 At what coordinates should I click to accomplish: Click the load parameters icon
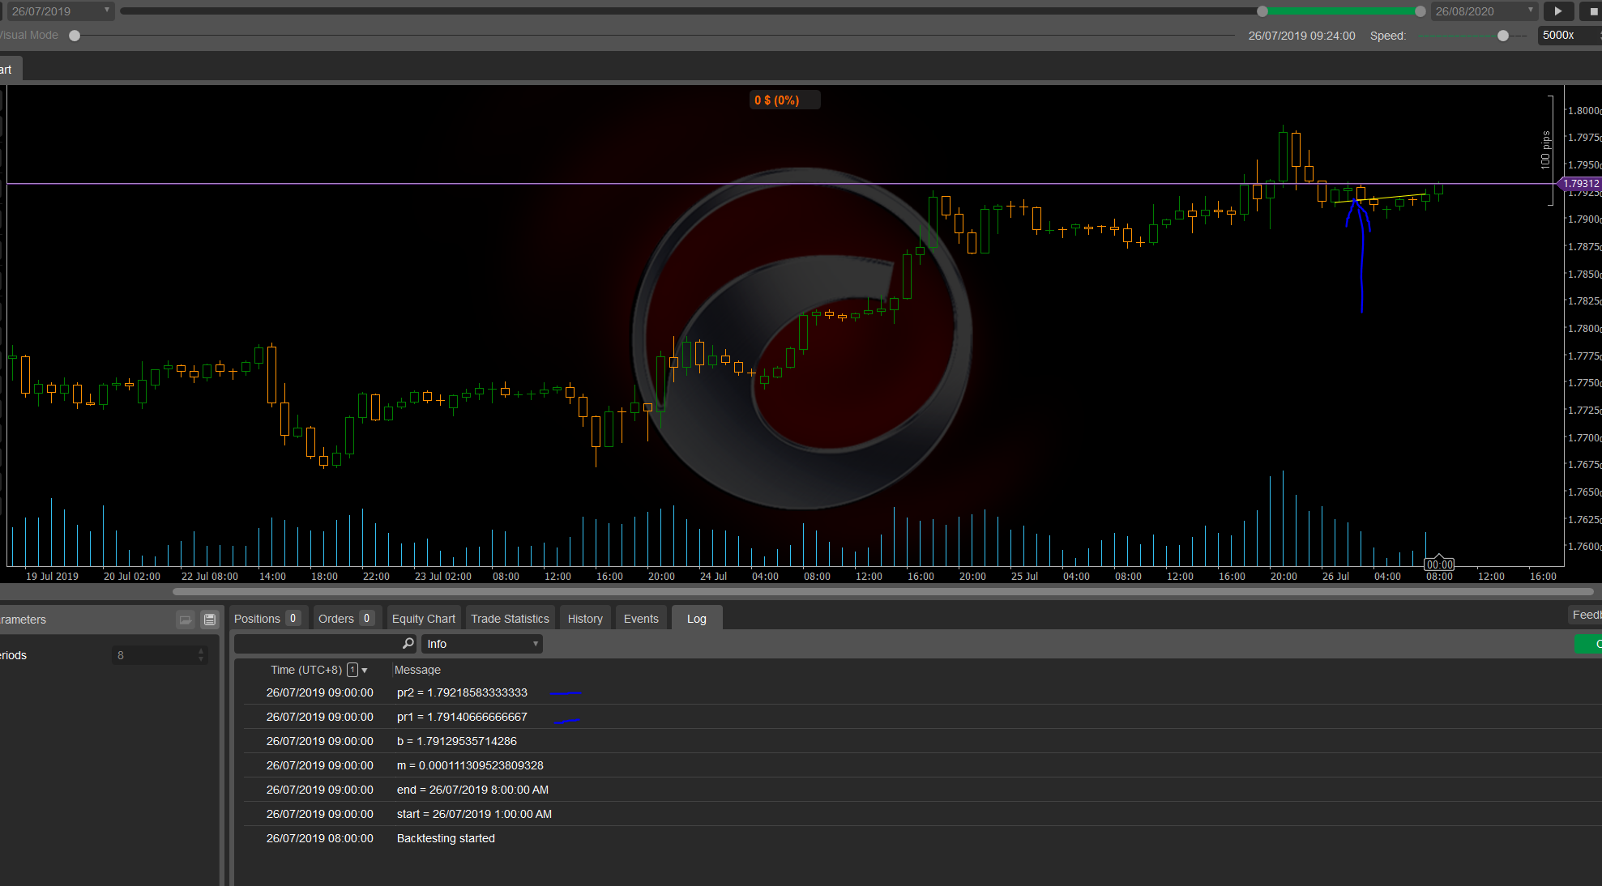click(186, 620)
